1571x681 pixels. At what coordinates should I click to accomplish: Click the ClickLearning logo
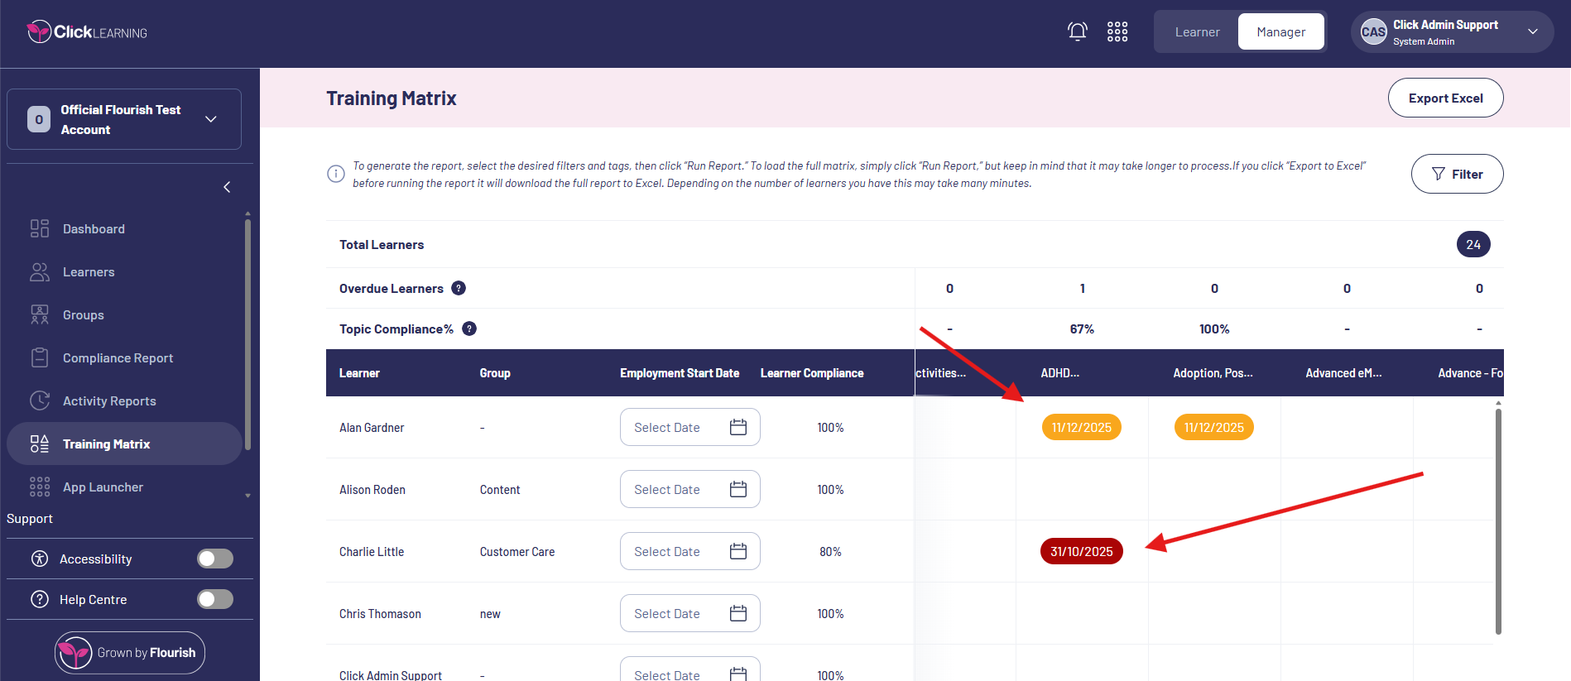[x=87, y=32]
